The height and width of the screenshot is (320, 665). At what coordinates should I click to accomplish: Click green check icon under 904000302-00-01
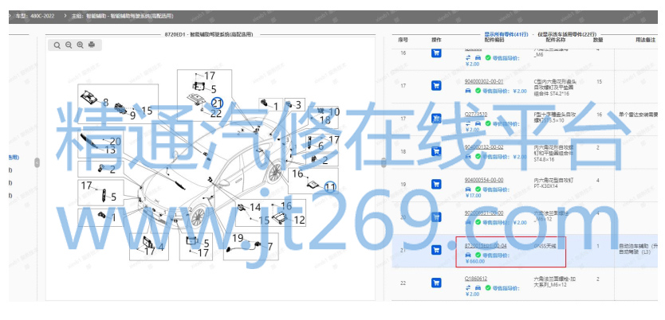point(478,91)
